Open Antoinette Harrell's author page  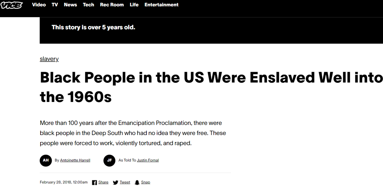[75, 160]
